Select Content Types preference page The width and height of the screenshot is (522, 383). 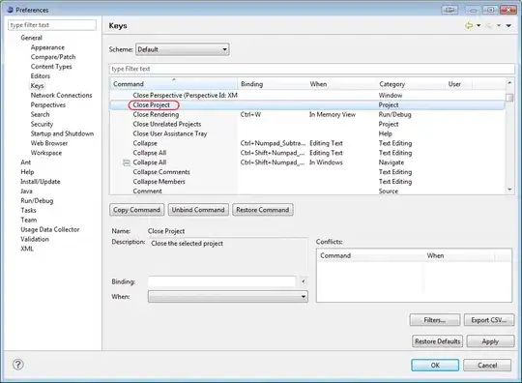pos(51,67)
